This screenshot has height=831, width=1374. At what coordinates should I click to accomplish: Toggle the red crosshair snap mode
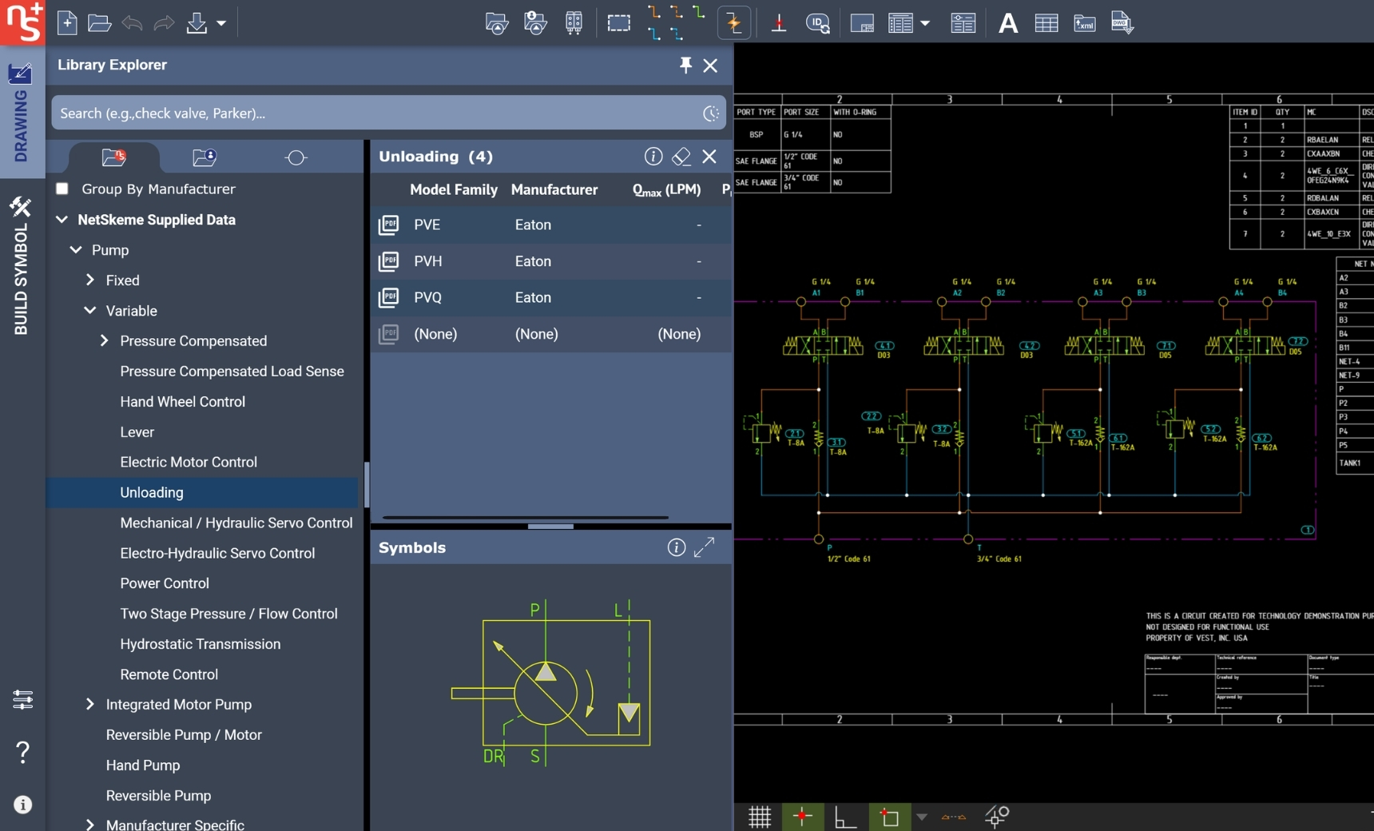pos(802,817)
